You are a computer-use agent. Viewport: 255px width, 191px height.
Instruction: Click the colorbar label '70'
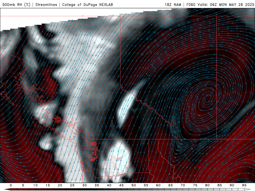(183, 185)
